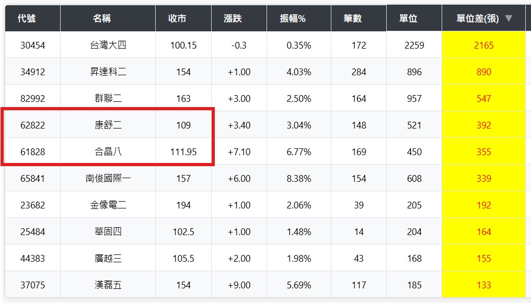The height and width of the screenshot is (303, 531).
Task: Select the 漢磊五 row name
Action: (108, 285)
